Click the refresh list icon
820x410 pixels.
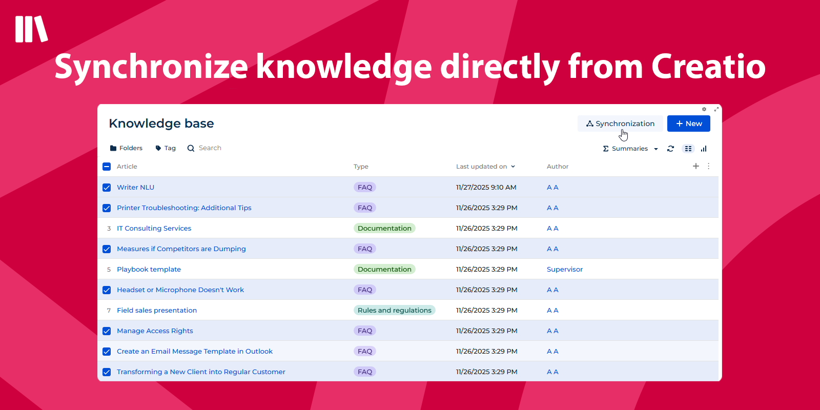[x=670, y=149]
